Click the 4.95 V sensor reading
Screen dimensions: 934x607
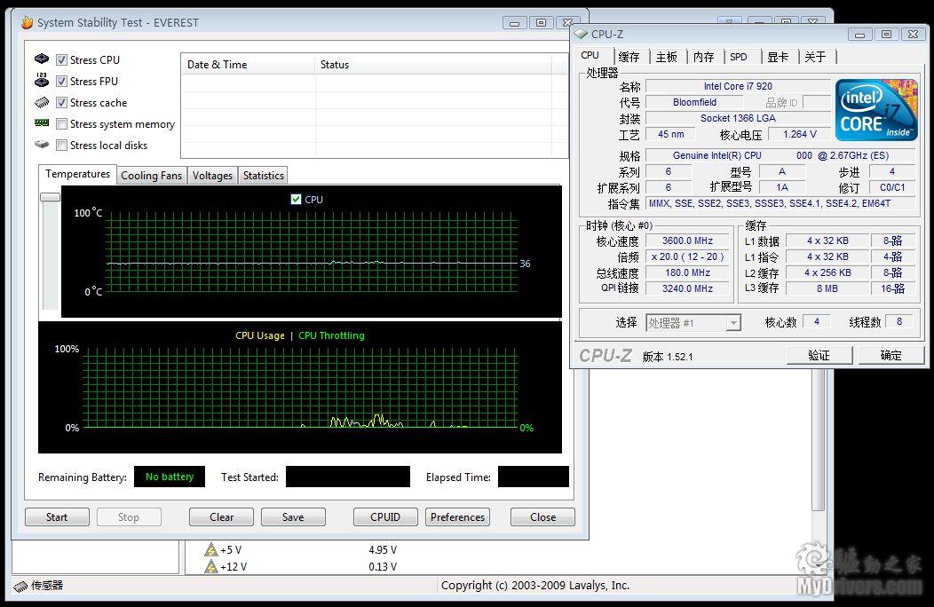(x=383, y=550)
